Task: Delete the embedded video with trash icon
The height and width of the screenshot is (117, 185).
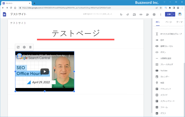Action: tap(30, 47)
